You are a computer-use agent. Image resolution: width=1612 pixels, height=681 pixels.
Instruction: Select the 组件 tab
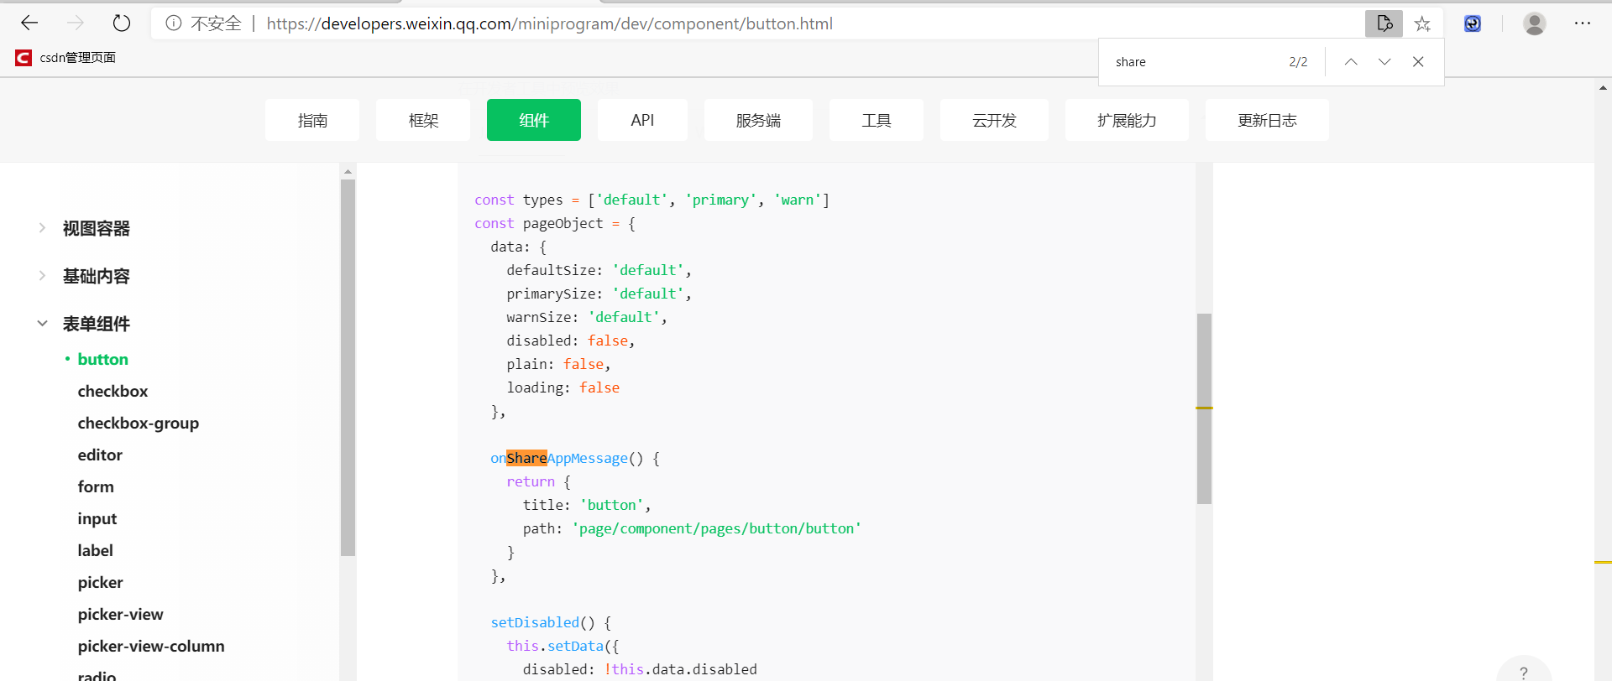pyautogui.click(x=534, y=120)
